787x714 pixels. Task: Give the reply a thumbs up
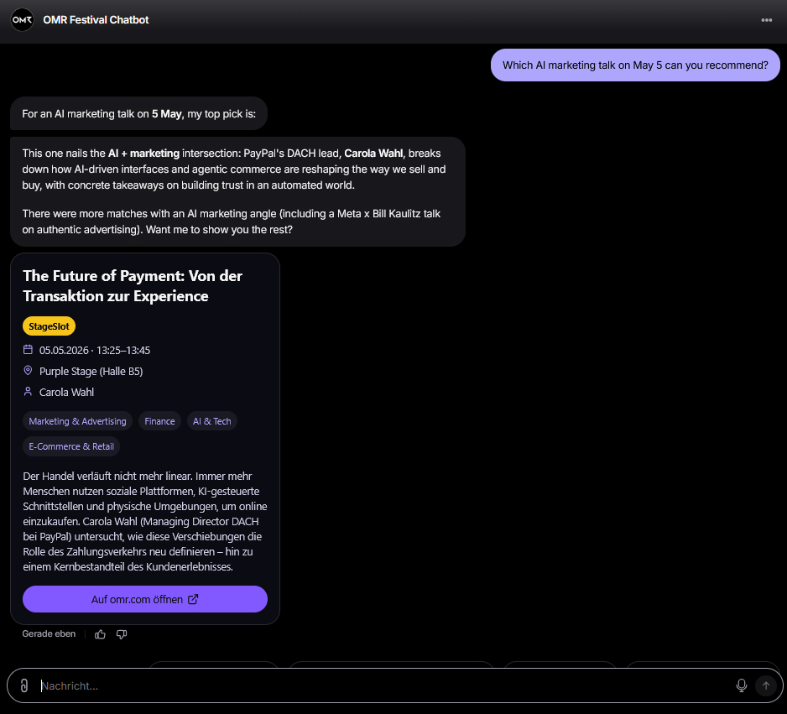(101, 634)
